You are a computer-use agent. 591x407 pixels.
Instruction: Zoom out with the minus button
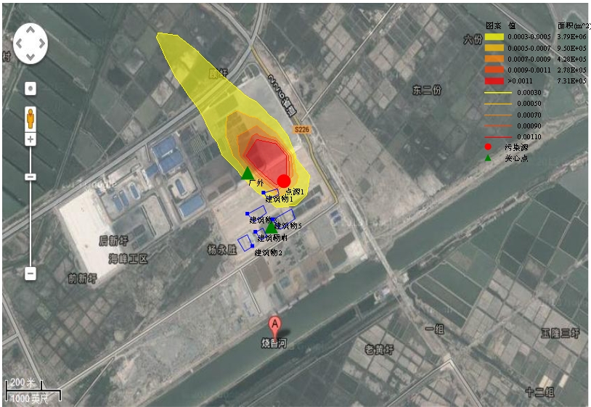pyautogui.click(x=30, y=274)
